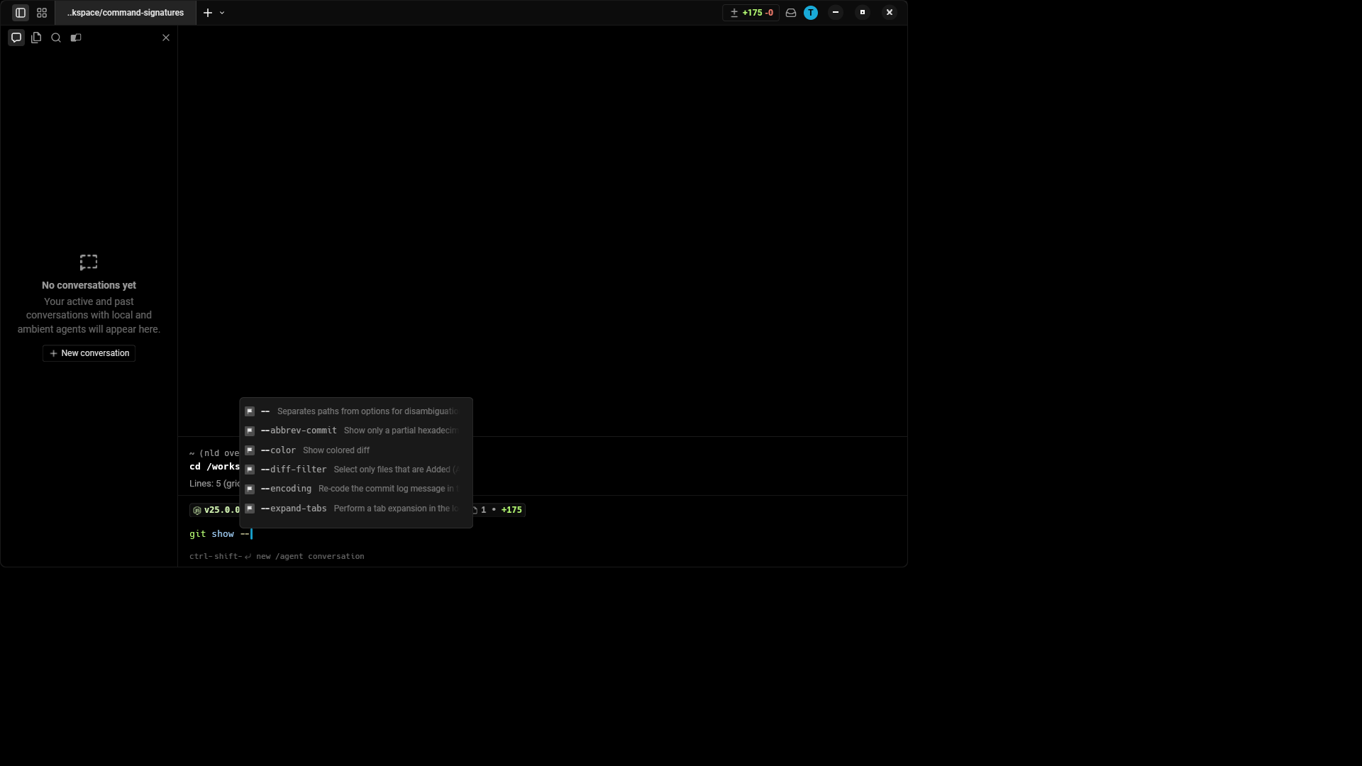Minimize the terminal window
1362x766 pixels.
click(x=836, y=13)
